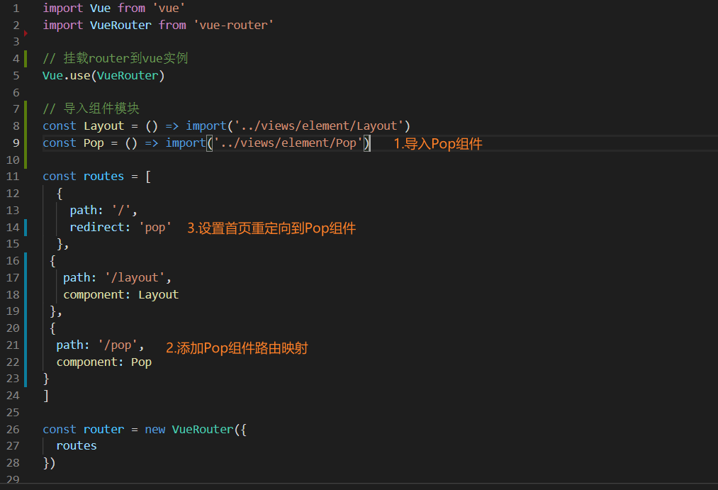Click the closing bracket ']' on line 24

[x=46, y=395]
